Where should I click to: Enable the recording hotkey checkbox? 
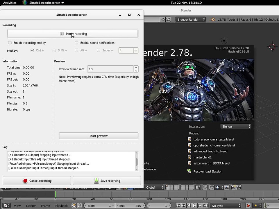10,43
